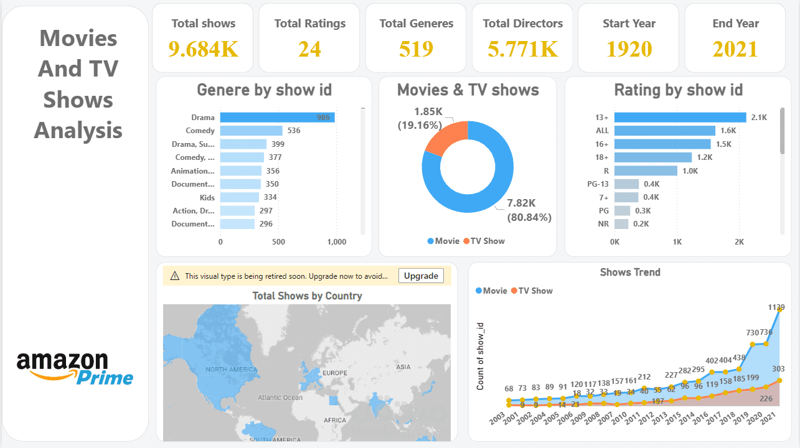Click the Upgrade button on the map visual
Viewport: 800px width, 448px height.
(x=421, y=276)
